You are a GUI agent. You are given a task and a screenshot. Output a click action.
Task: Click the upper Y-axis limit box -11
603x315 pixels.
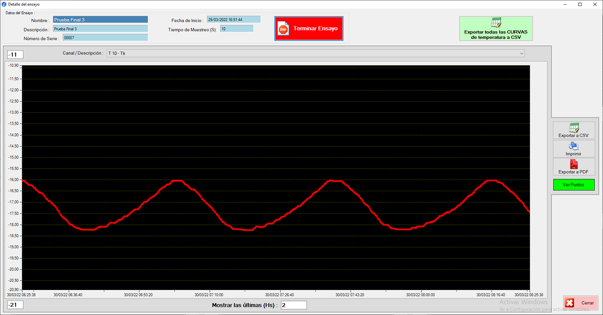[x=15, y=55]
